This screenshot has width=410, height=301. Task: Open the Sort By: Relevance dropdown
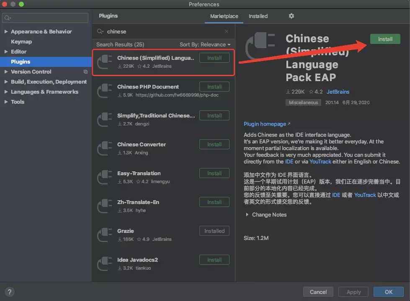[205, 45]
